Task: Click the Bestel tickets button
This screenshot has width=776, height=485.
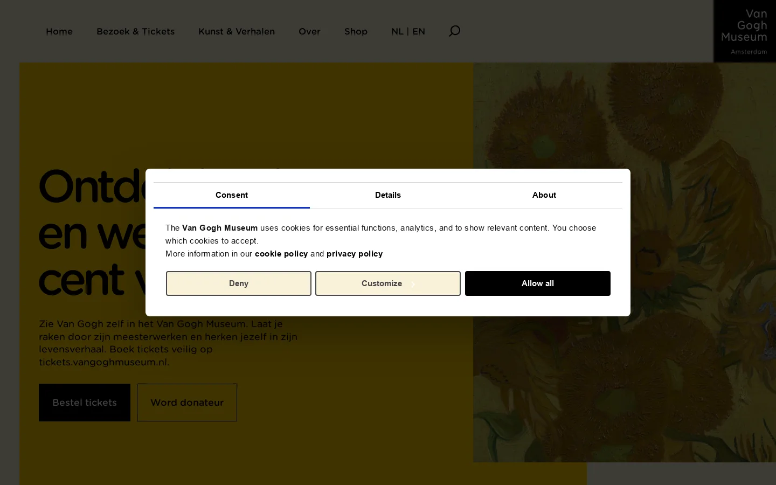Action: pos(85,403)
